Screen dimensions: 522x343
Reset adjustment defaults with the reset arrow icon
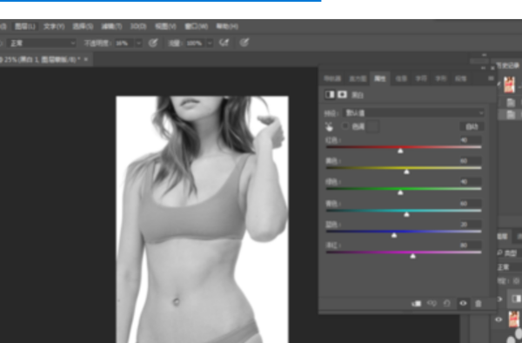[447, 303]
